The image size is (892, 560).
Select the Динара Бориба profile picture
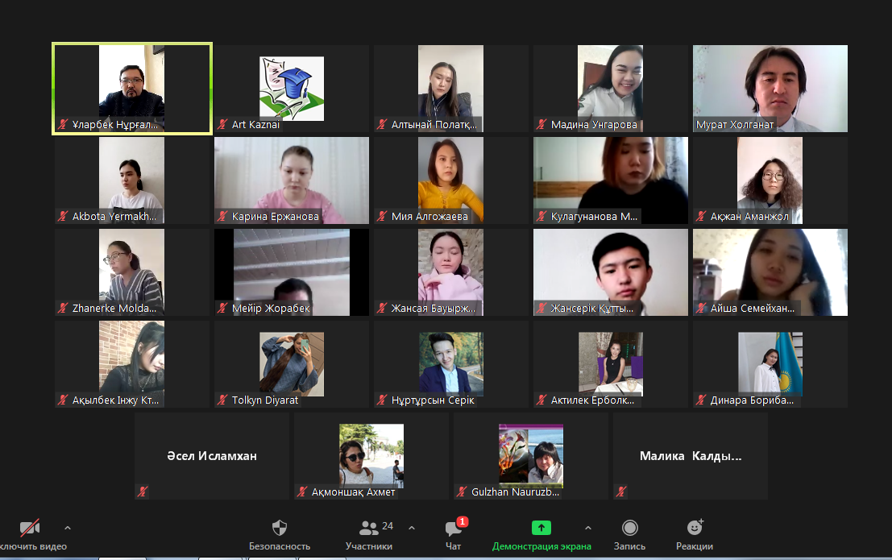[770, 364]
